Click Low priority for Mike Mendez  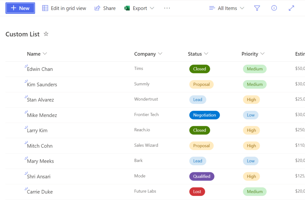250,115
